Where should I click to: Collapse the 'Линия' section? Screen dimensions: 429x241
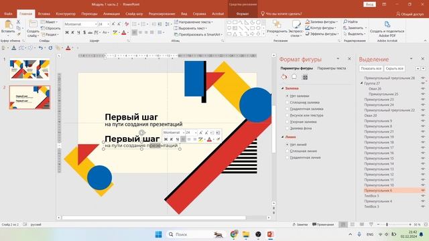[283, 137]
